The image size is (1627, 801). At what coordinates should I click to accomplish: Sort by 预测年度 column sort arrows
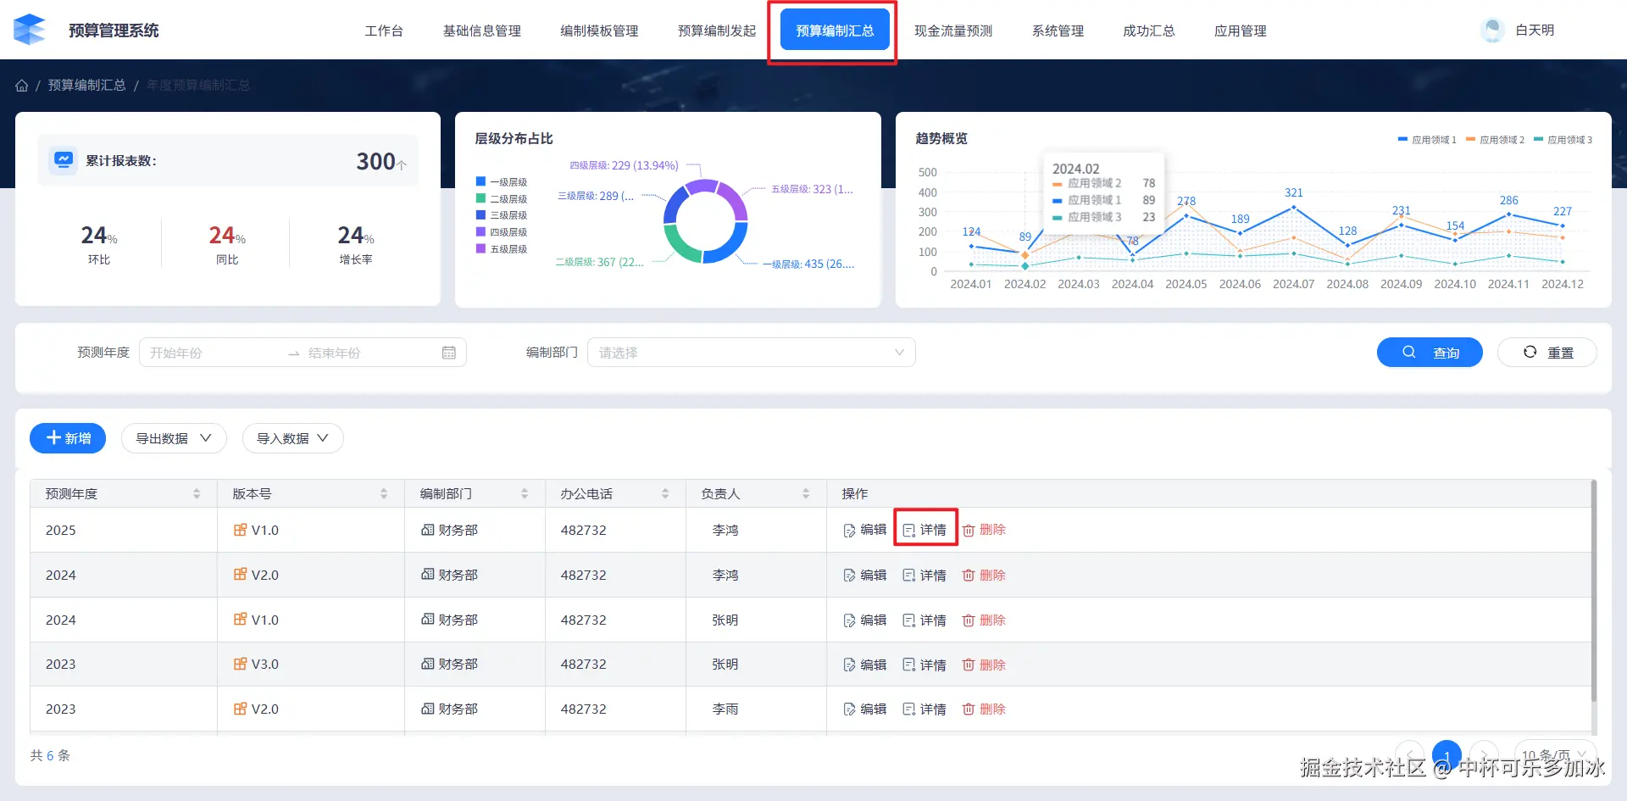click(x=197, y=493)
